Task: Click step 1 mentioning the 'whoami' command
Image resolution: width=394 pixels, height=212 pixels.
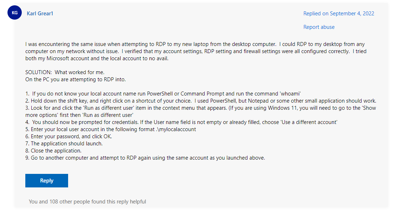Action: coord(163,94)
